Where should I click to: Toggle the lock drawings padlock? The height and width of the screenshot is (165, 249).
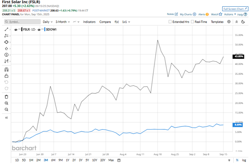coord(6,76)
